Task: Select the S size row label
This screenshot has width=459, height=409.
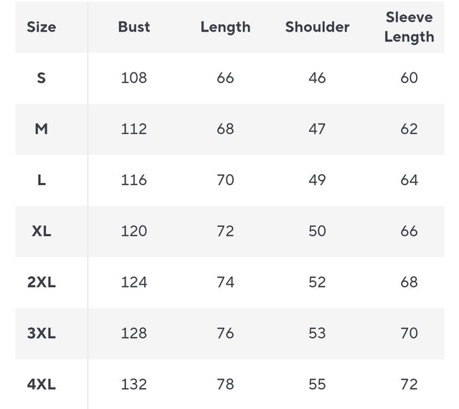Action: 41,77
